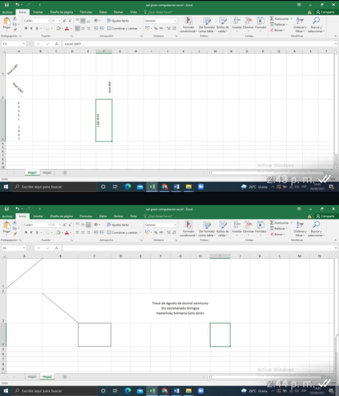The height and width of the screenshot is (396, 339).
Task: Click the font color swatch in upper Excel window
Action: click(x=67, y=29)
